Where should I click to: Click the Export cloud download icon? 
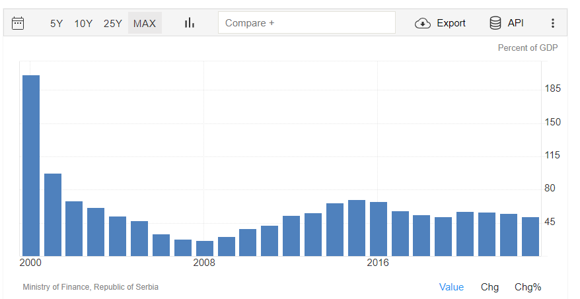pos(422,23)
